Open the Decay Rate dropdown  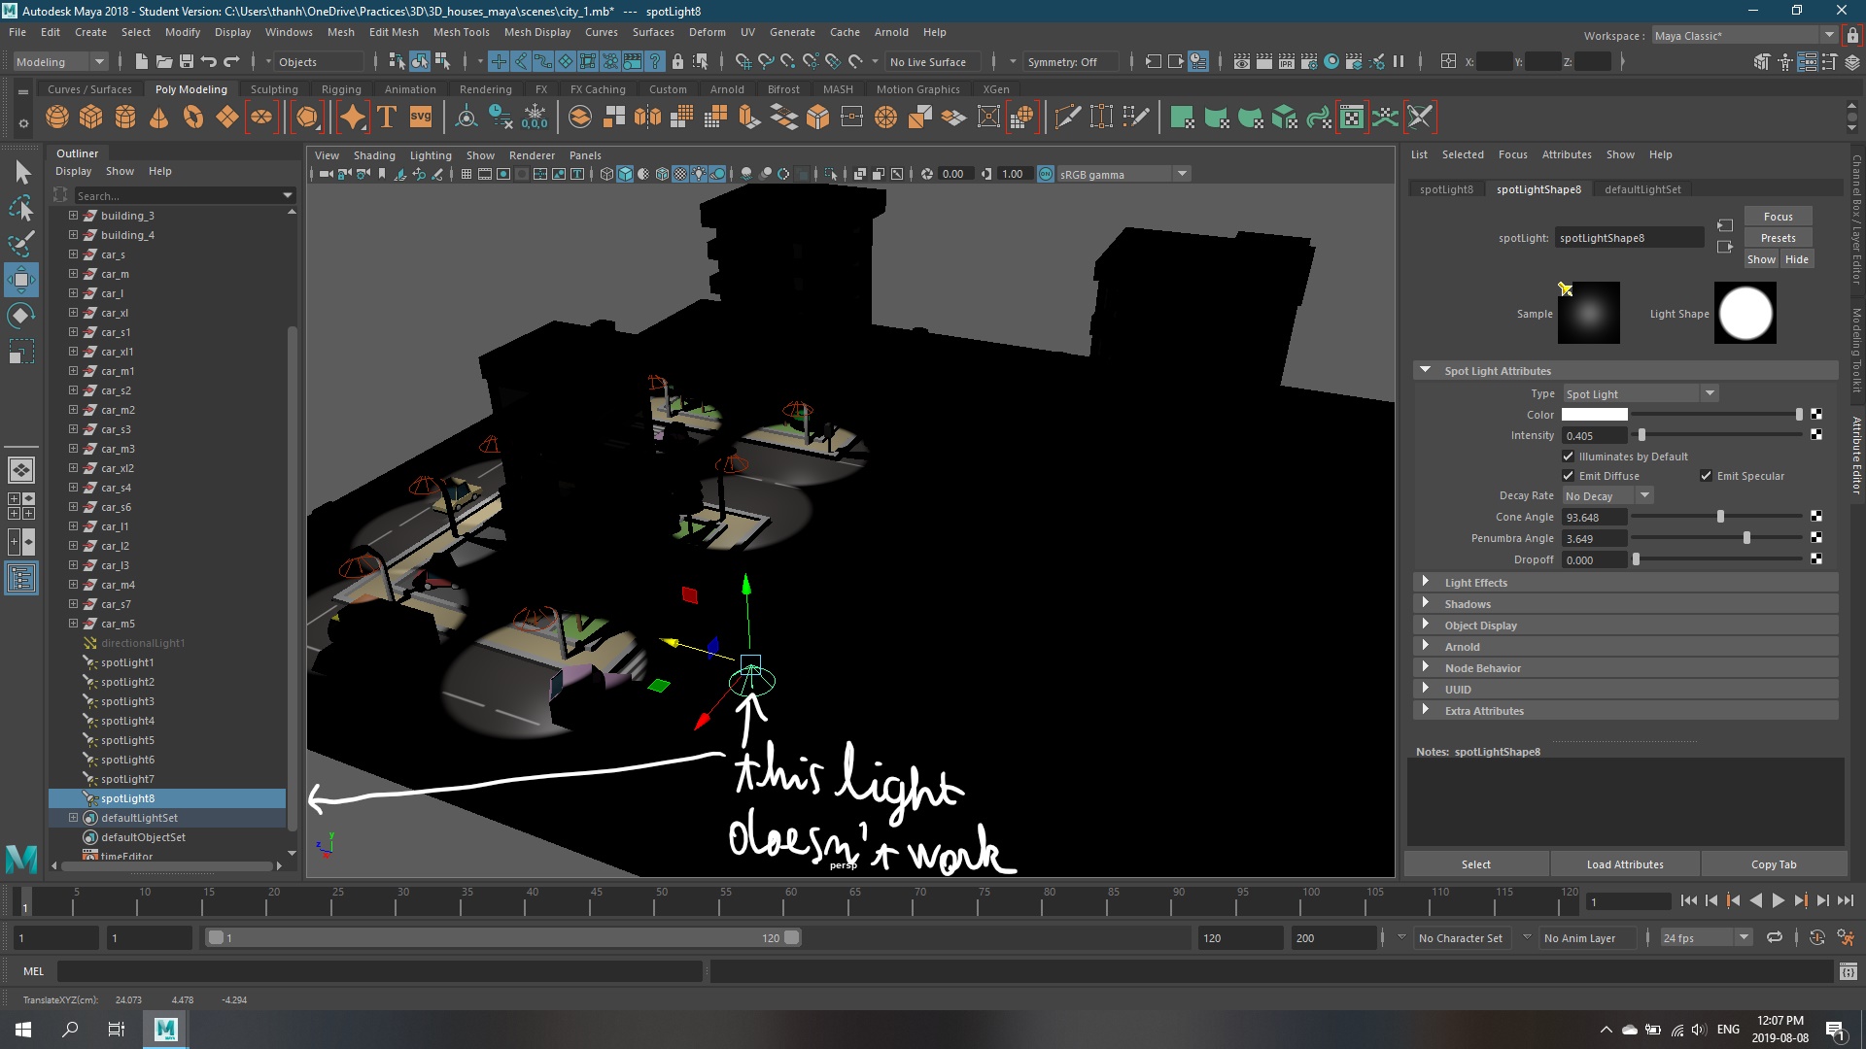pos(1644,495)
